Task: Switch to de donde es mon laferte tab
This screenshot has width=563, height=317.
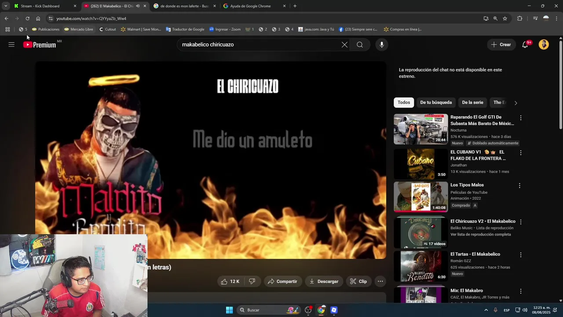Action: 185,6
